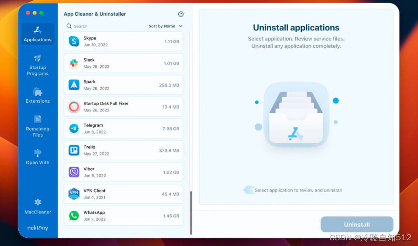Click the 1.11 GB size value

pyautogui.click(x=172, y=41)
